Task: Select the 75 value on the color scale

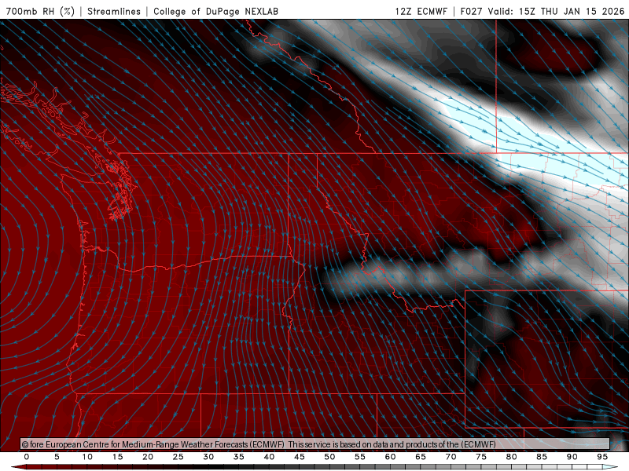Action: pyautogui.click(x=481, y=457)
